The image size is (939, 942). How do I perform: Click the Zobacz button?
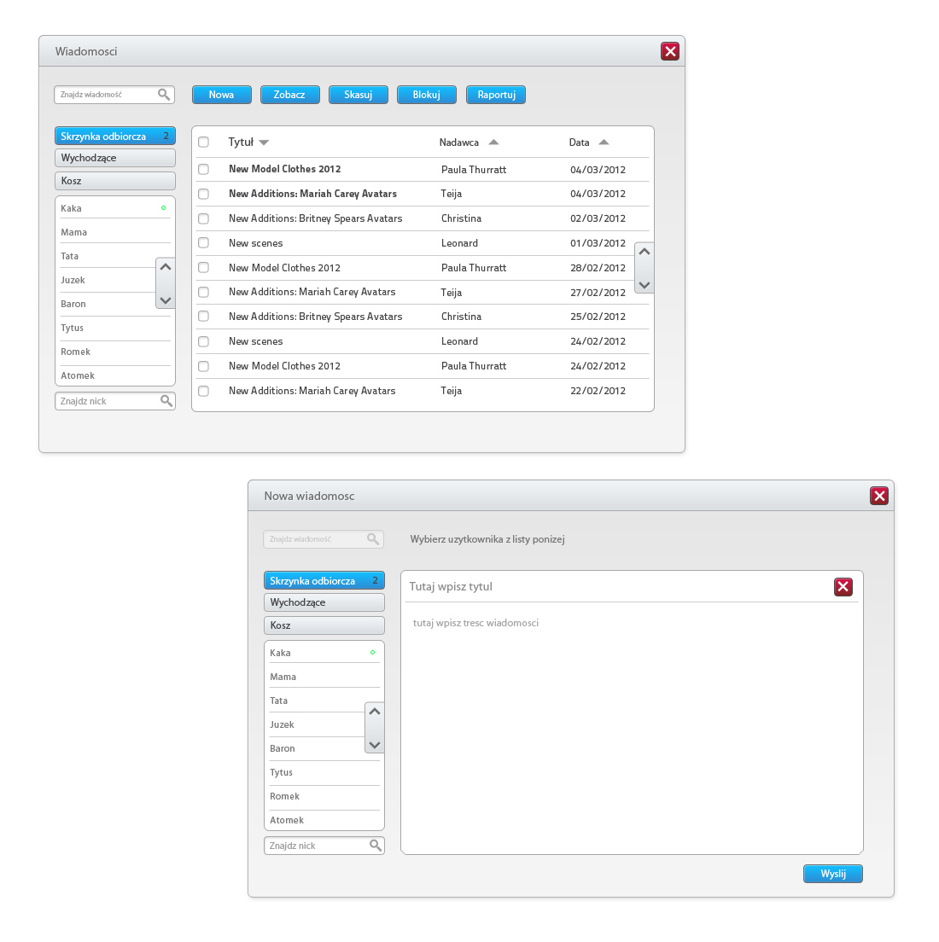(289, 95)
